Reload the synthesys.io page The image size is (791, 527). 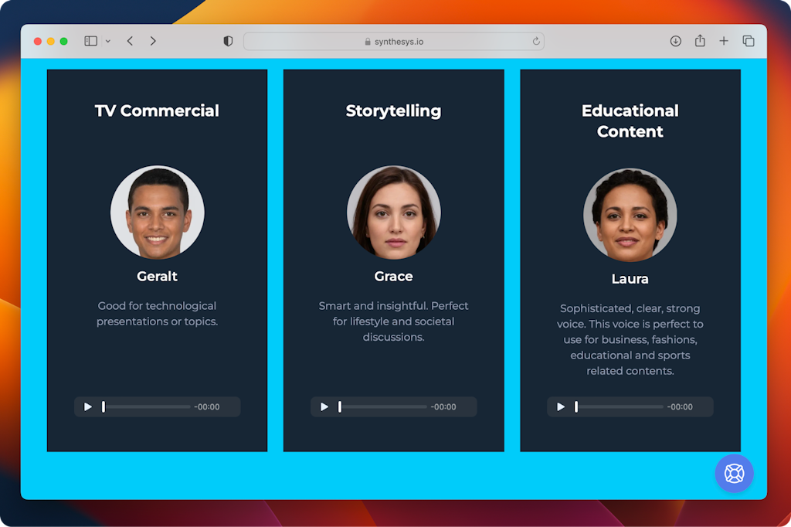[536, 41]
